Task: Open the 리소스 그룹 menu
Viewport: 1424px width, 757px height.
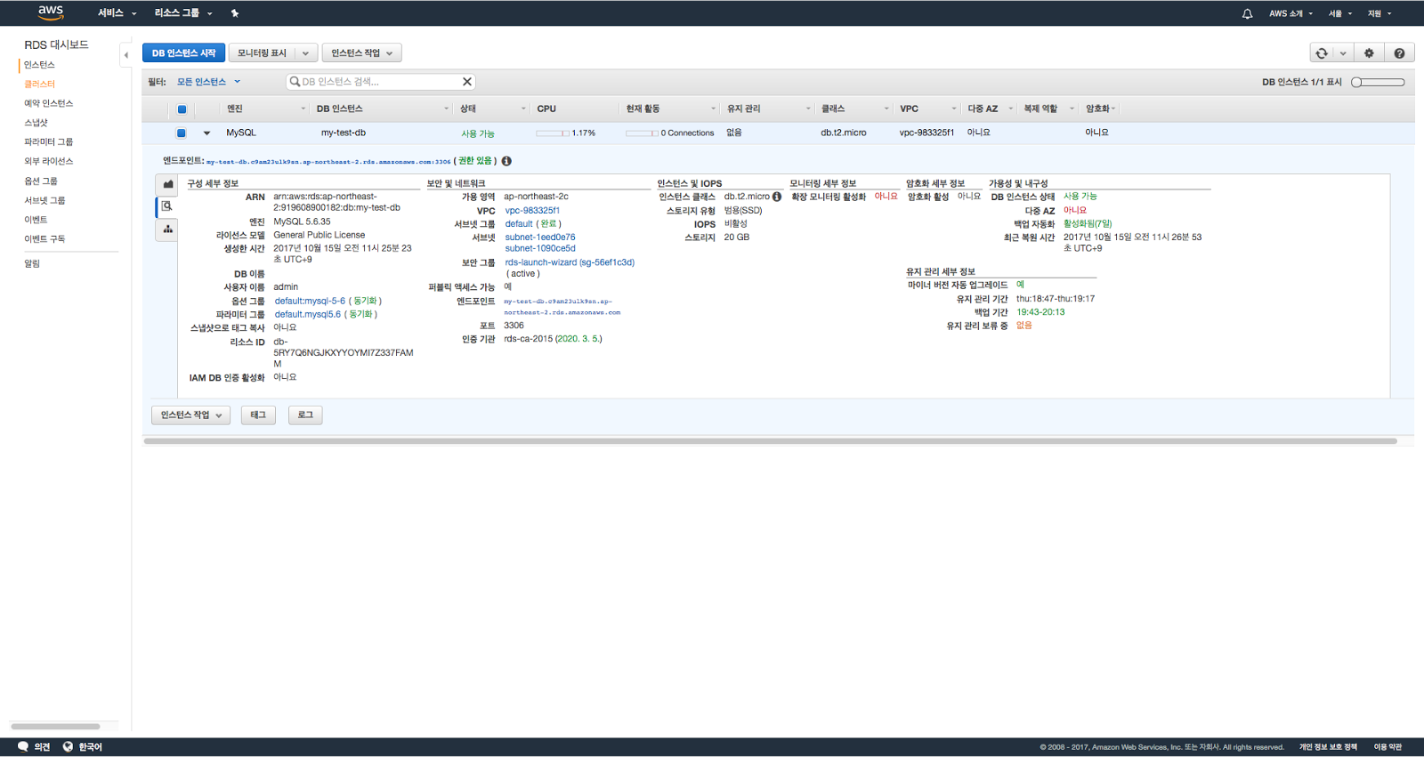Action: [x=183, y=13]
